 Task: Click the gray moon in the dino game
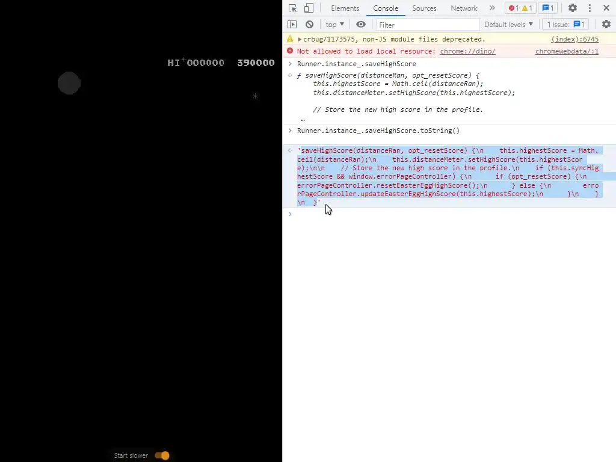(69, 83)
